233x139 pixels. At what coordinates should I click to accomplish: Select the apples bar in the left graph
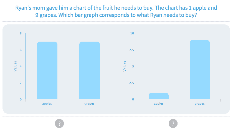(x=47, y=70)
